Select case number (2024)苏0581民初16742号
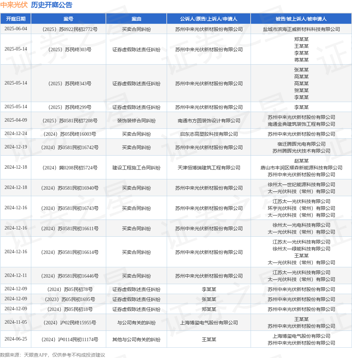Screen dimensions: 352x358 coord(68,147)
